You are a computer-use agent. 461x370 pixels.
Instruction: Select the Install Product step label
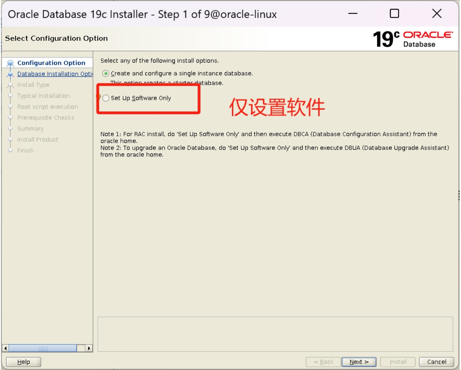click(x=38, y=139)
